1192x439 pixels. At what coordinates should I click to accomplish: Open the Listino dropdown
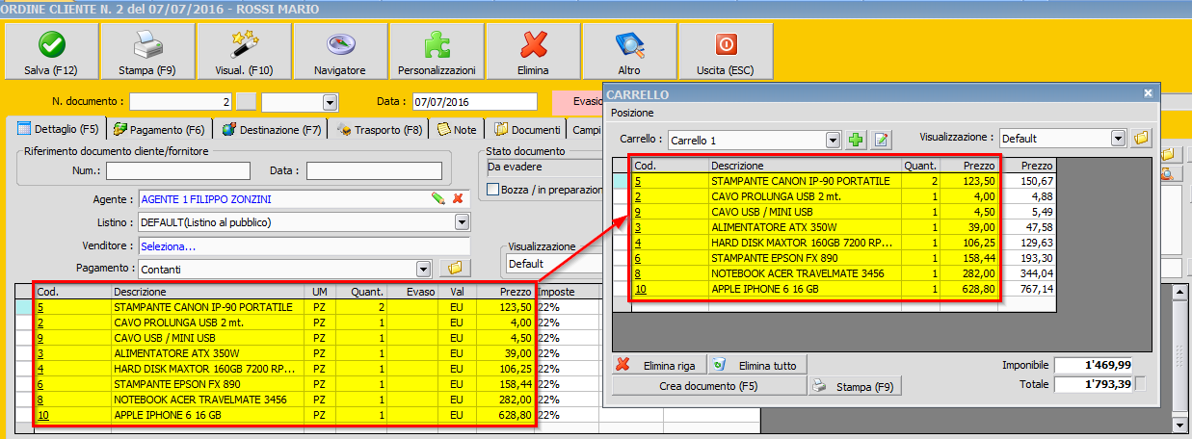462,222
